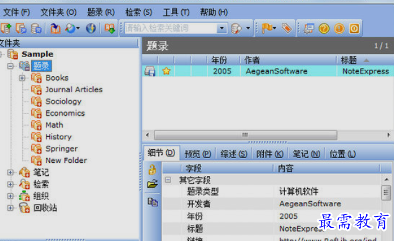
Task: Click the open database toolbar icon
Action: click(x=21, y=28)
